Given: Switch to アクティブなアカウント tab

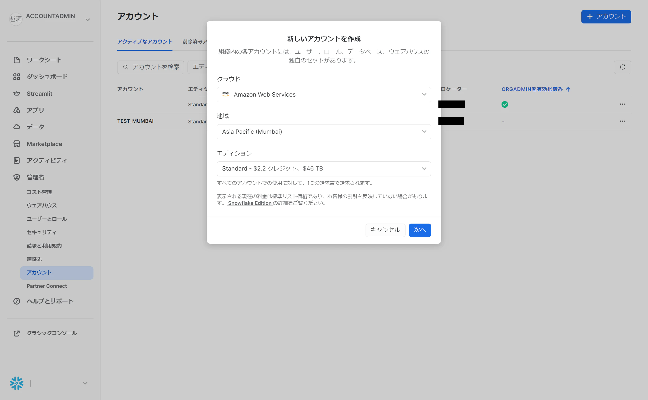Looking at the screenshot, I should (145, 42).
